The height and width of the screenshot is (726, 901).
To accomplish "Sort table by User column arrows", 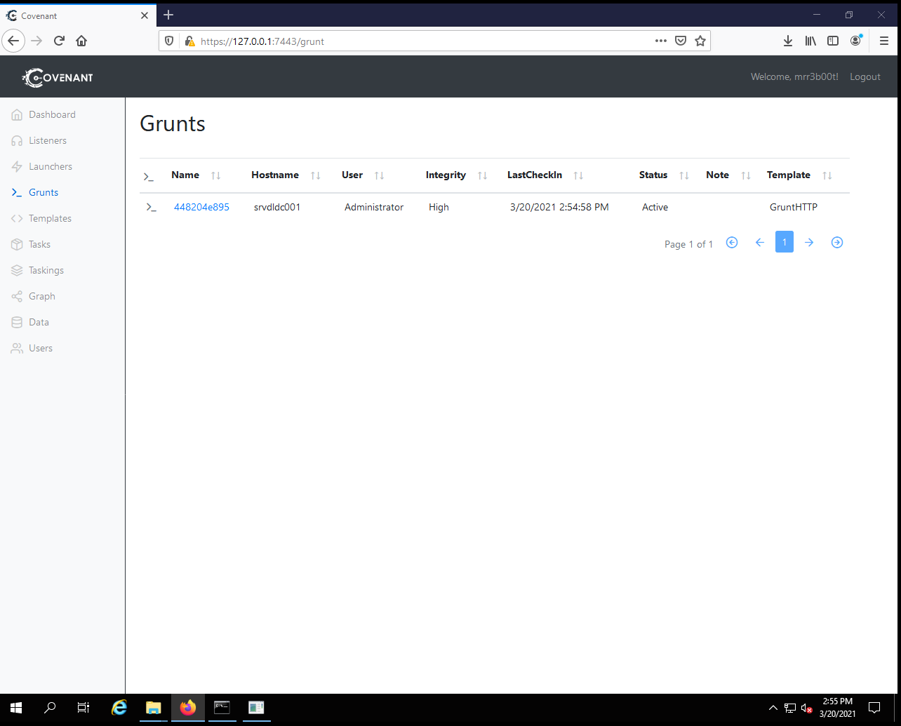I will [x=380, y=175].
